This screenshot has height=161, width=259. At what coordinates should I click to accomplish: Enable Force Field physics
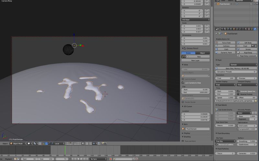[225, 43]
